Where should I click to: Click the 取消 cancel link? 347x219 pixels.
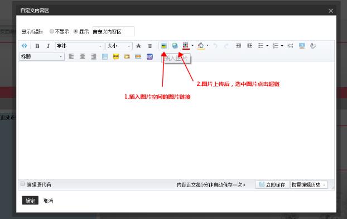tap(48, 201)
